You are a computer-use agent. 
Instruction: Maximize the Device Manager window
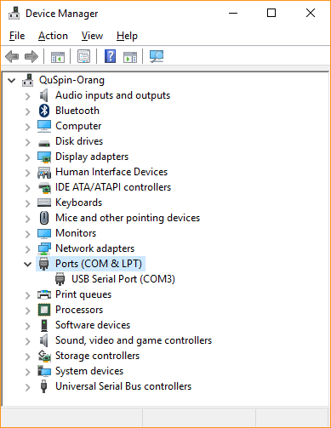[x=271, y=13]
